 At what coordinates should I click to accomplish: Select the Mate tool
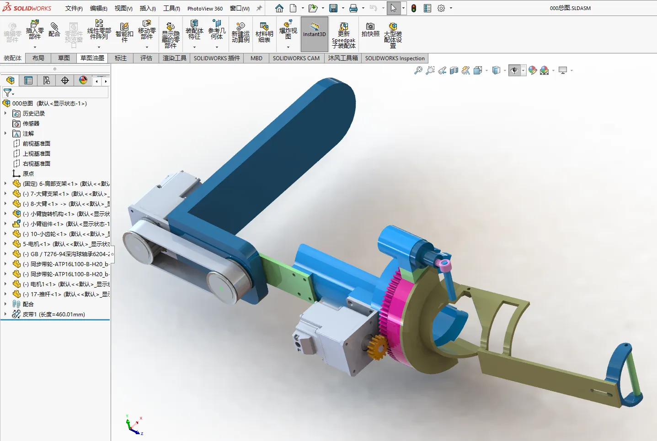[x=54, y=29]
